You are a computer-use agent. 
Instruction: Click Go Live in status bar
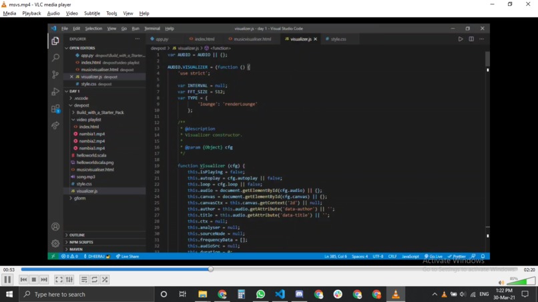[x=434, y=257]
